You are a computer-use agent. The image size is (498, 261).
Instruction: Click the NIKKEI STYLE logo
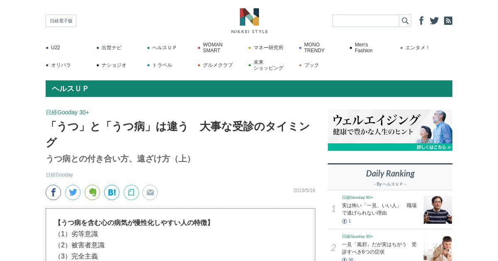tap(249, 21)
